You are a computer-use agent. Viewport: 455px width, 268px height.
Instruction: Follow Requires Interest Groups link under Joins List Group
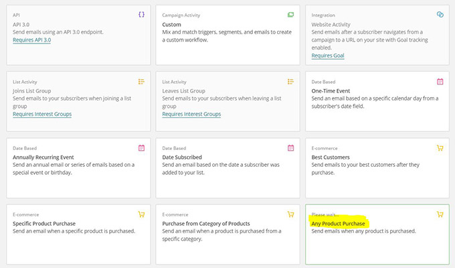pyautogui.click(x=42, y=114)
